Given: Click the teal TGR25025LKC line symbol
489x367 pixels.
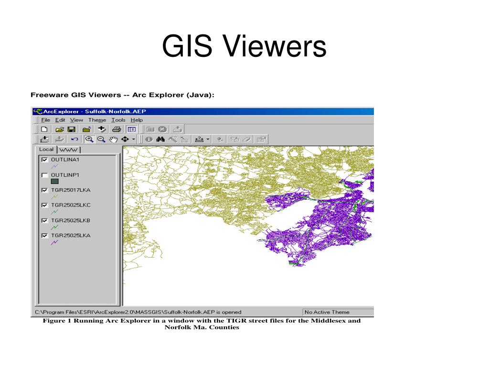Looking at the screenshot, I should click(x=54, y=212).
